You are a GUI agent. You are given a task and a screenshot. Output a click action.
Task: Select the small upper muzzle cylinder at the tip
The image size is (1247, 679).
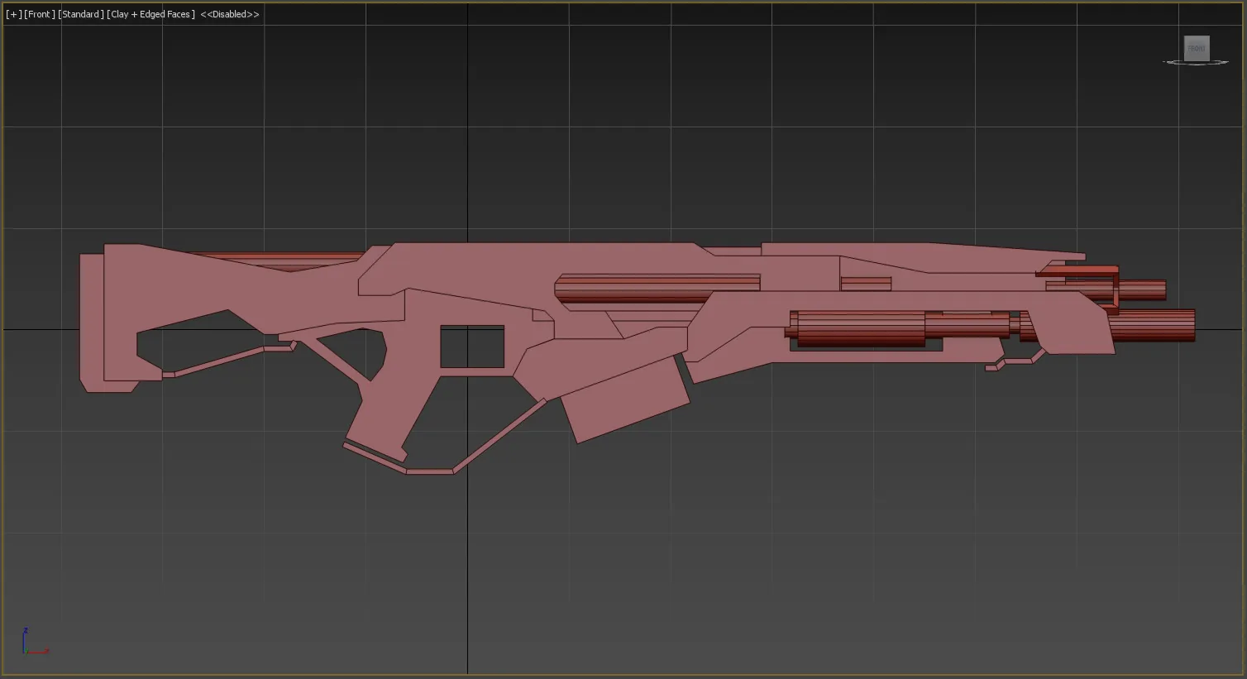(x=1141, y=289)
